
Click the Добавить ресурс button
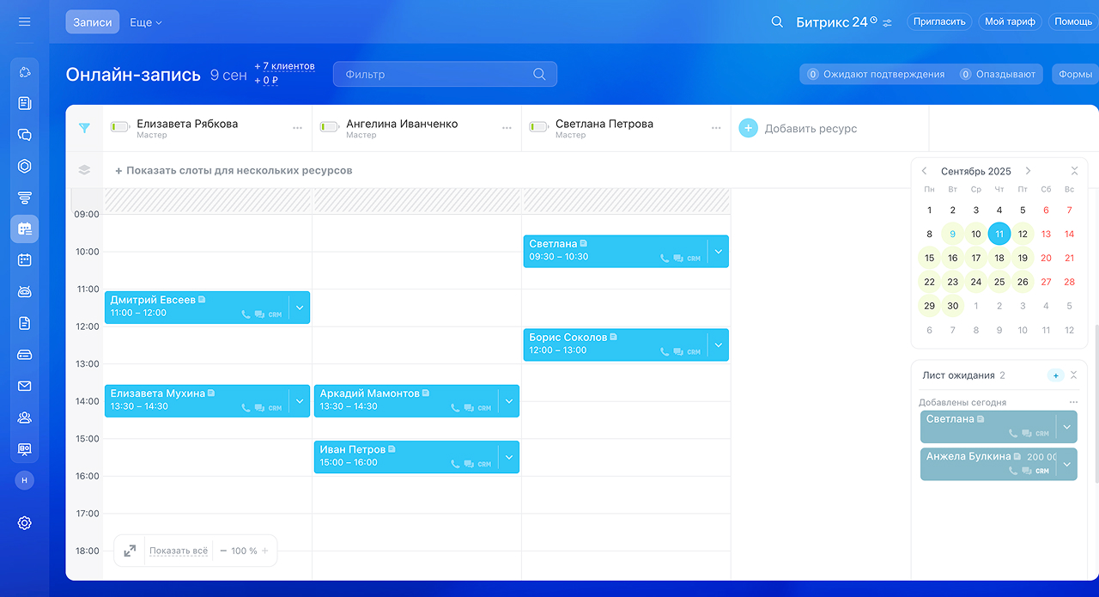(798, 129)
